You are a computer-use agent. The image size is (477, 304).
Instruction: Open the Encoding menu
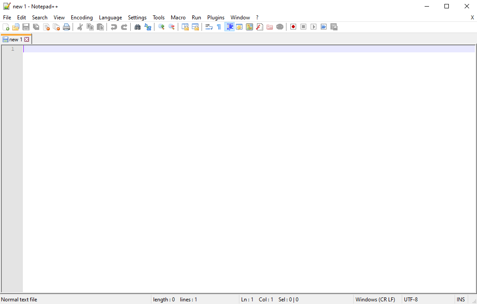(x=82, y=18)
